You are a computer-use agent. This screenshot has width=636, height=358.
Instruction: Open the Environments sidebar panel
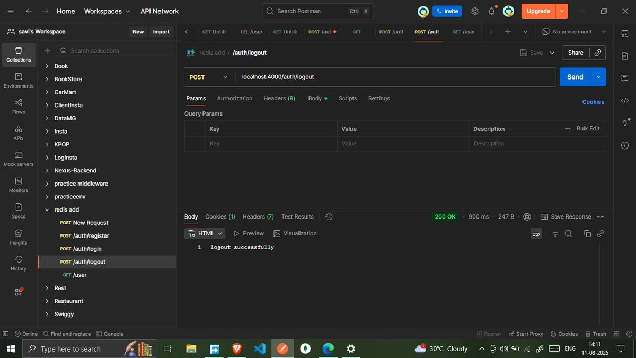click(x=19, y=81)
